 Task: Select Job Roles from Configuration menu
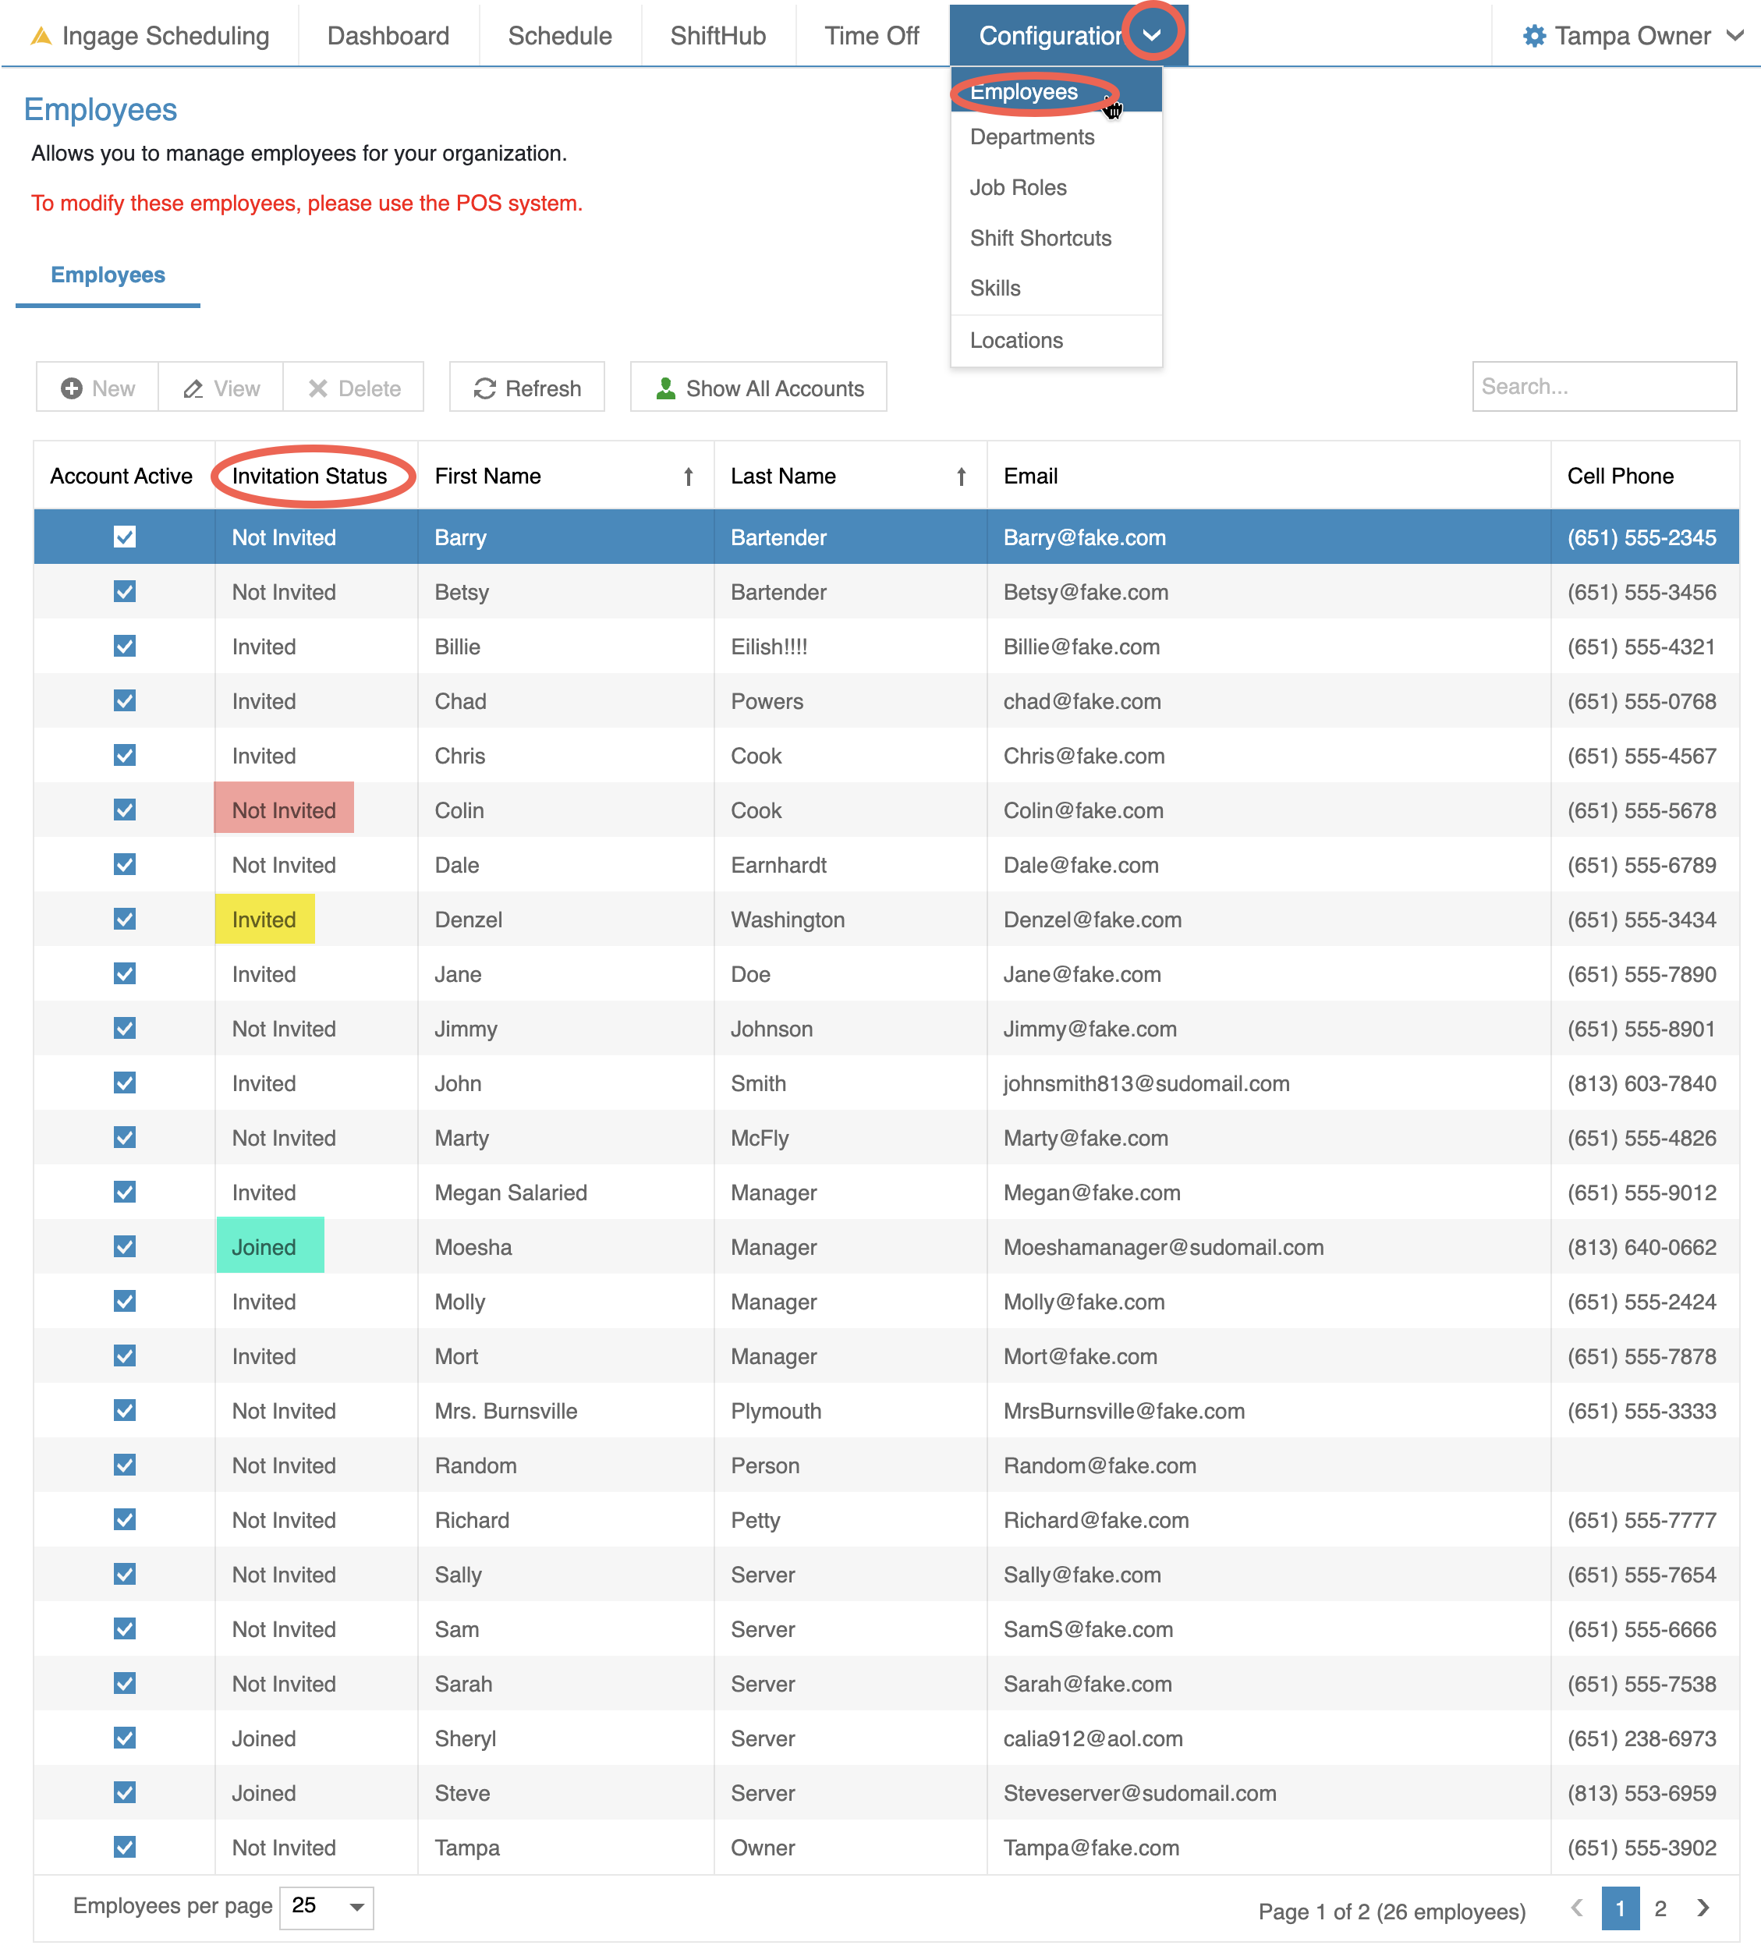(x=1018, y=188)
